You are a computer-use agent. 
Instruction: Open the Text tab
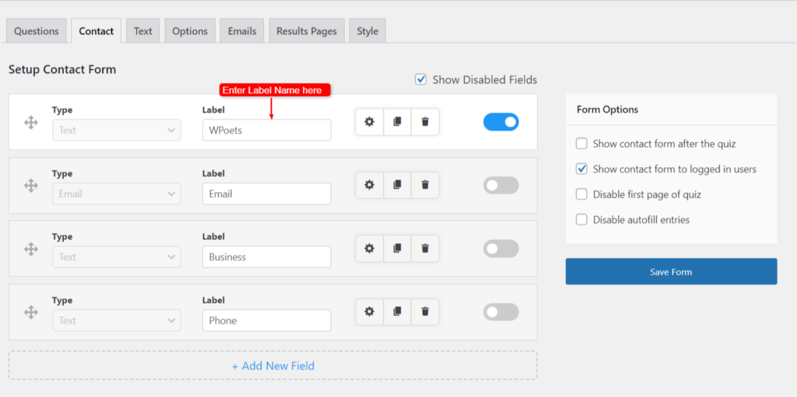point(143,31)
